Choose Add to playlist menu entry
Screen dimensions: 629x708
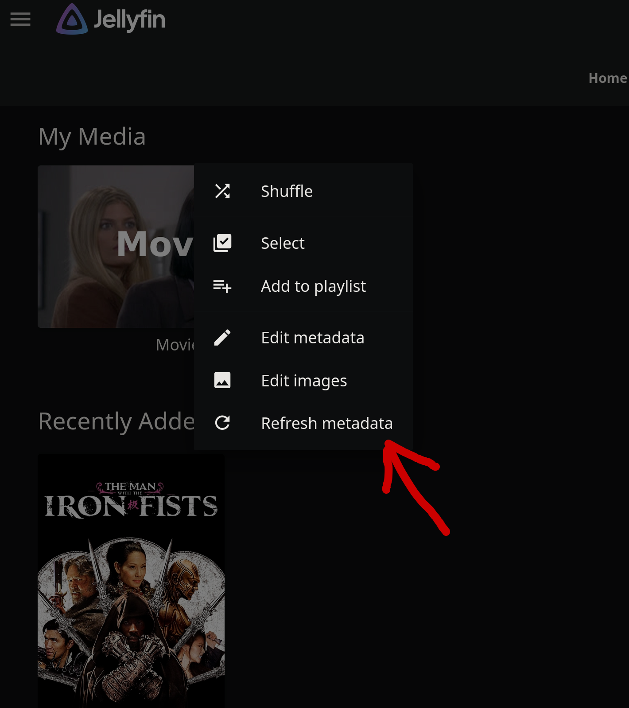[303, 286]
